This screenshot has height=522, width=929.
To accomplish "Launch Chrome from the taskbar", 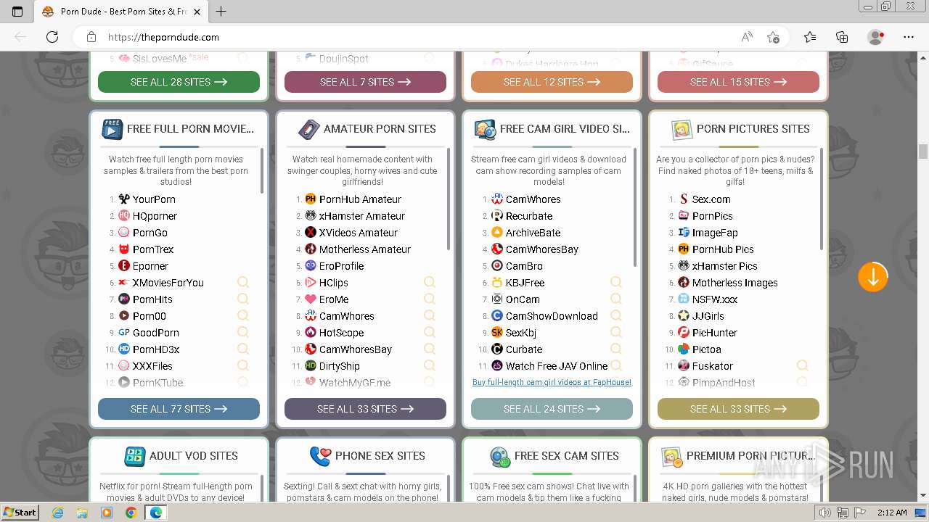I will [131, 513].
